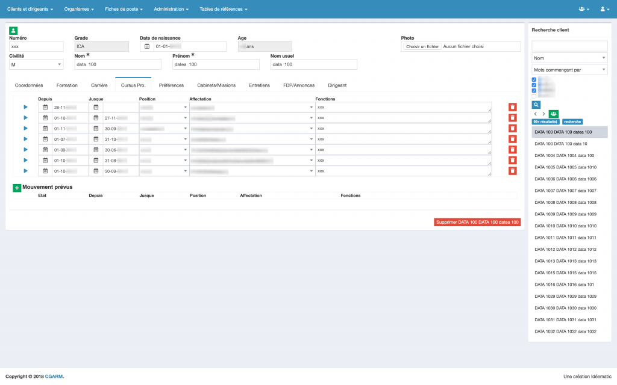Tick the unchecked filter checkbox in Recherche client

pos(534,96)
